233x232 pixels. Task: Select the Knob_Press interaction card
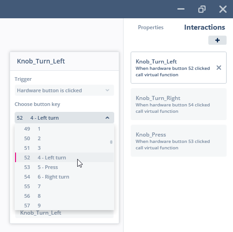click(x=179, y=141)
